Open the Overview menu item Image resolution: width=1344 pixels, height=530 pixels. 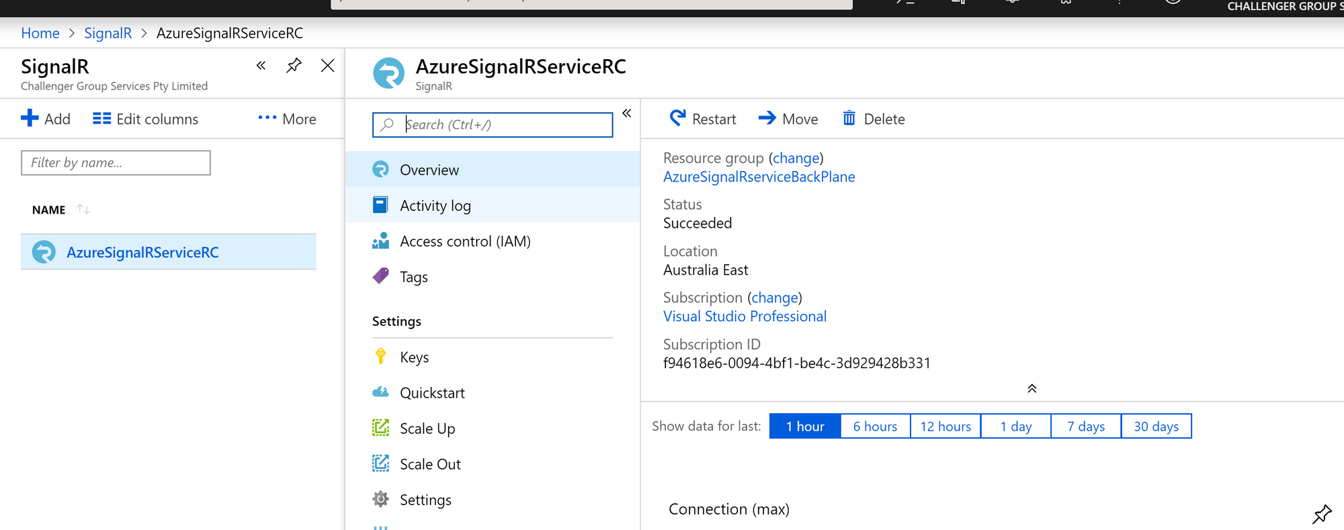(493, 169)
